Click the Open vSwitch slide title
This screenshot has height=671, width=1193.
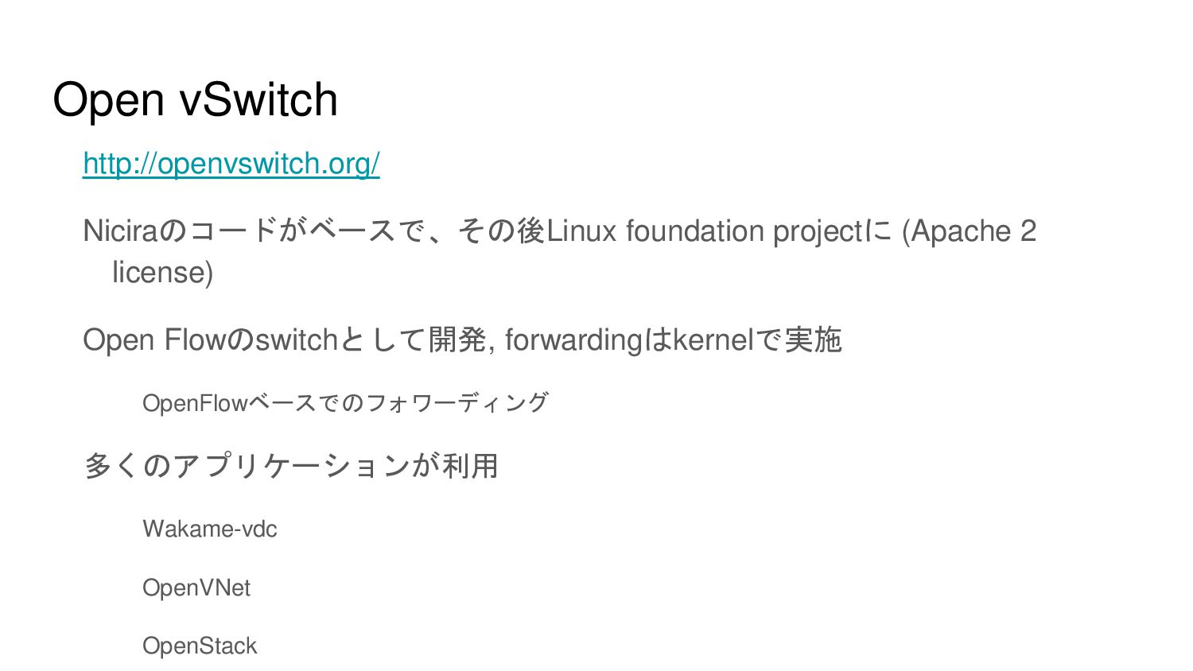(x=196, y=100)
